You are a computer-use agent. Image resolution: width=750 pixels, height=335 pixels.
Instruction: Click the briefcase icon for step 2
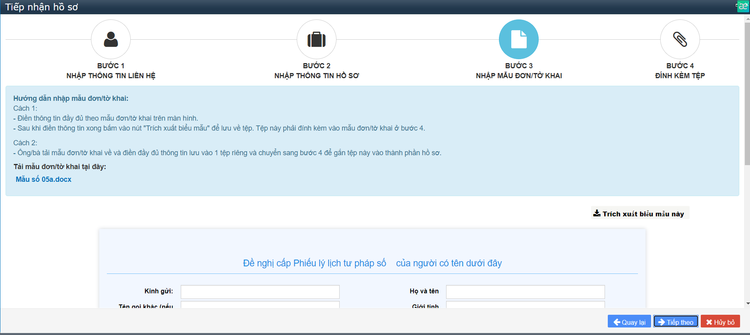(x=317, y=39)
